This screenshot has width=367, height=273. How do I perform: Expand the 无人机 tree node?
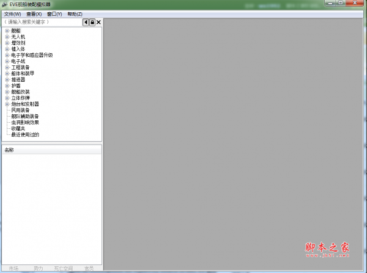point(7,37)
